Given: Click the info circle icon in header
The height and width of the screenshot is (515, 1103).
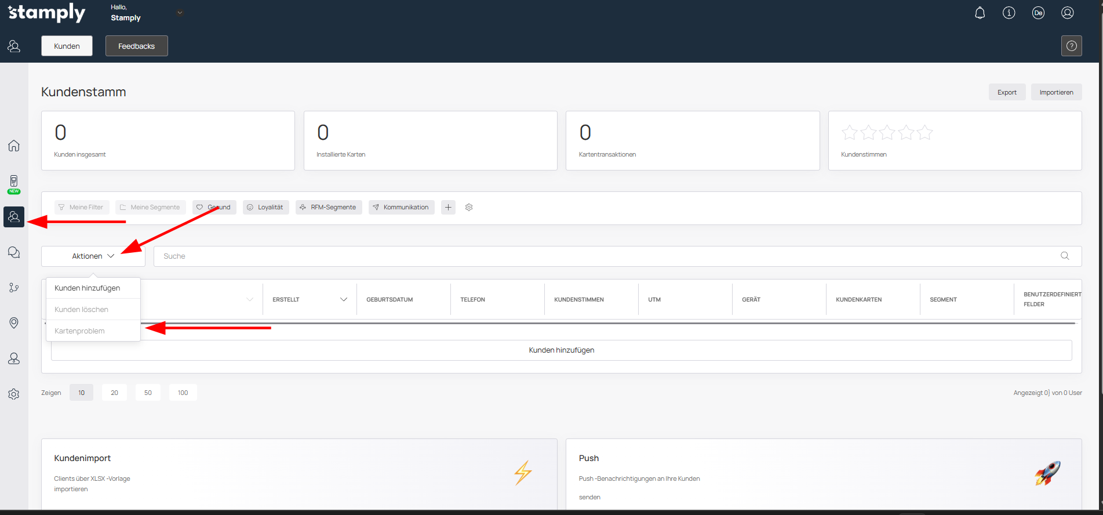Looking at the screenshot, I should click(x=1009, y=13).
